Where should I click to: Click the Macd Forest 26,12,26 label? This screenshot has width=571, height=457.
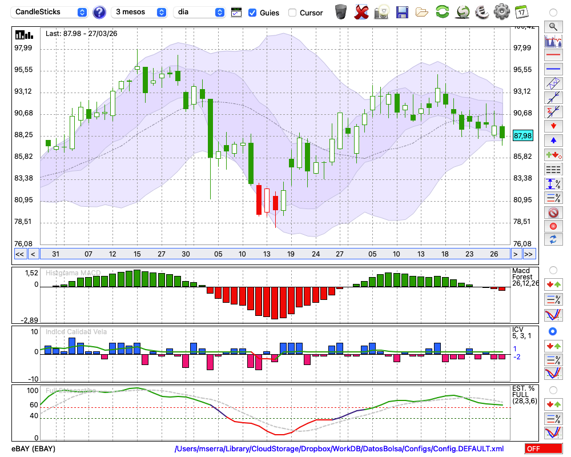(x=525, y=277)
